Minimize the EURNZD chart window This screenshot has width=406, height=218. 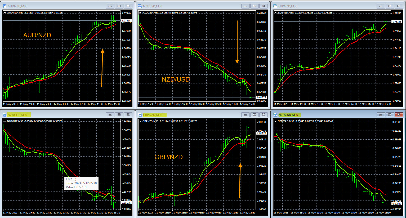[x=381, y=6]
